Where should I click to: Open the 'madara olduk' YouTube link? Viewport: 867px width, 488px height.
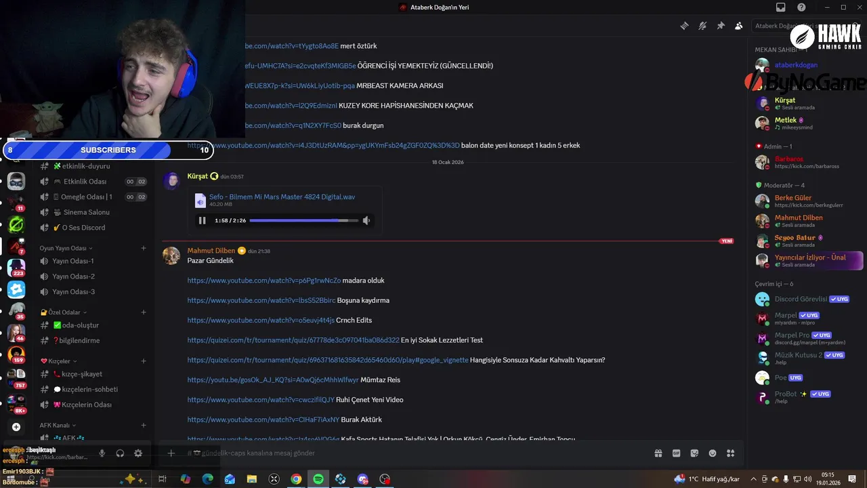(x=264, y=281)
